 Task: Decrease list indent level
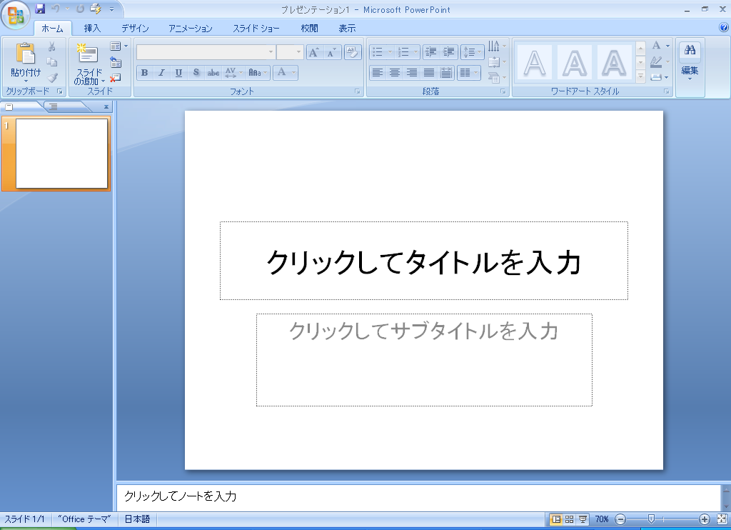[431, 52]
